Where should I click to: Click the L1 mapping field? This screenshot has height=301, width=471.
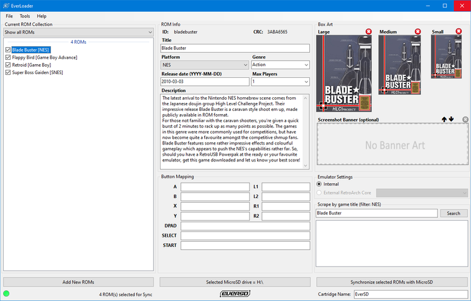click(x=286, y=186)
